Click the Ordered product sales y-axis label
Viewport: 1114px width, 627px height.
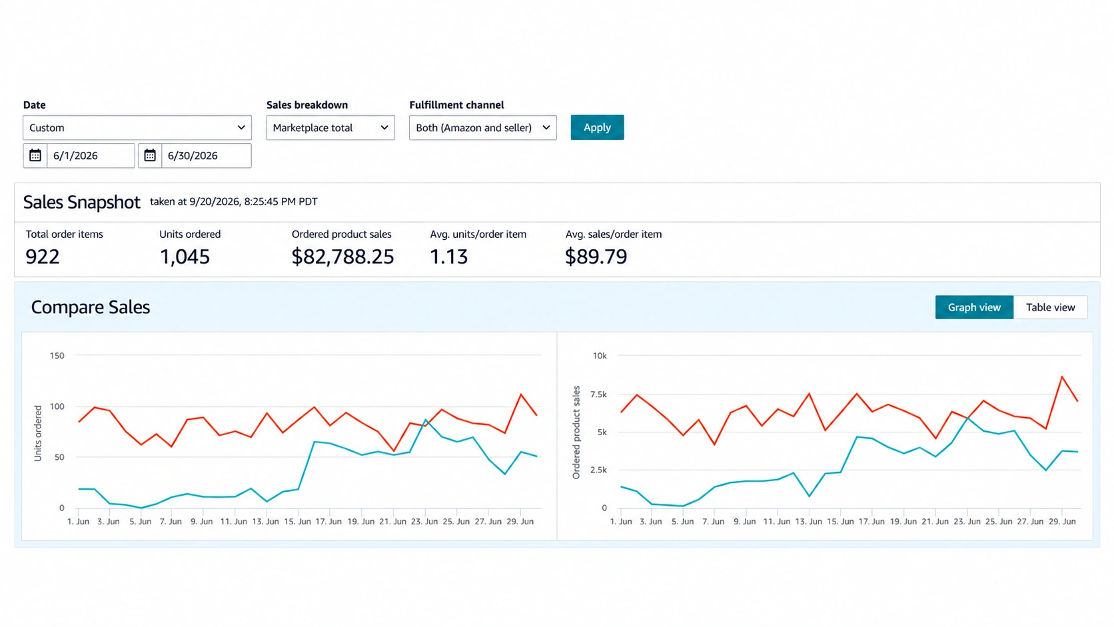576,432
